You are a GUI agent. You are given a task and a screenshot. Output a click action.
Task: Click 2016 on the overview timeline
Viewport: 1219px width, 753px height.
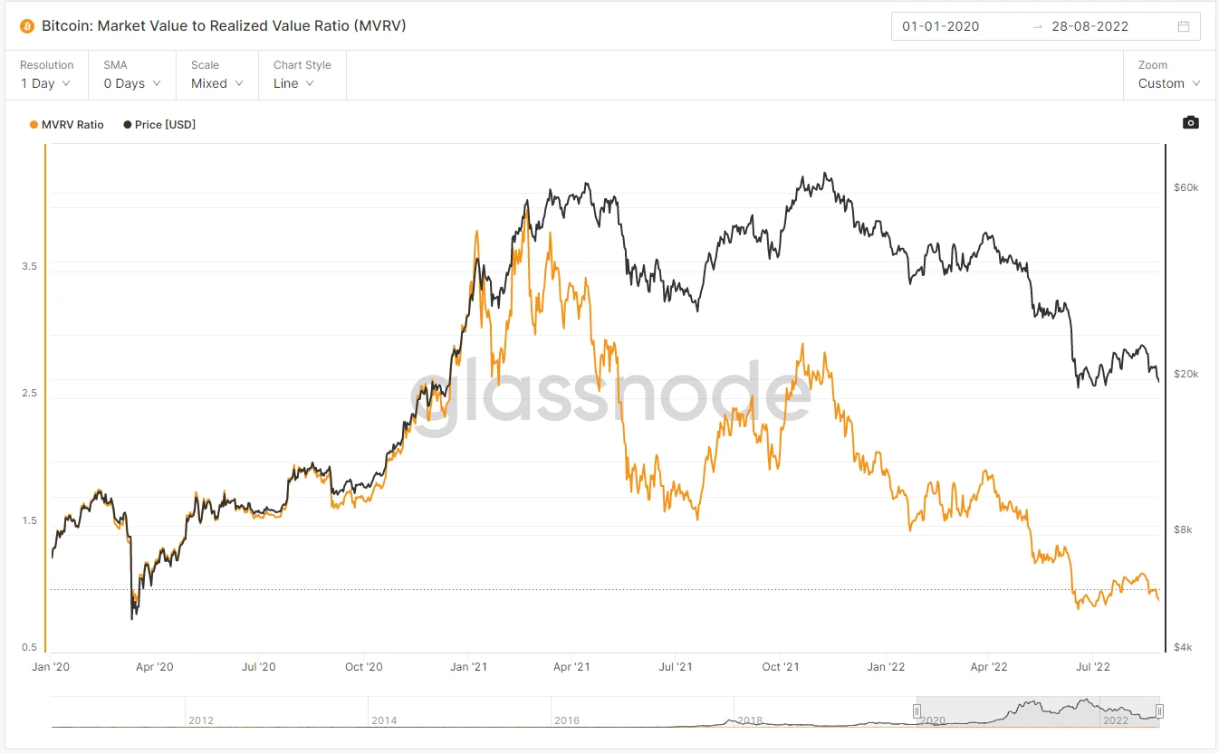click(x=567, y=720)
